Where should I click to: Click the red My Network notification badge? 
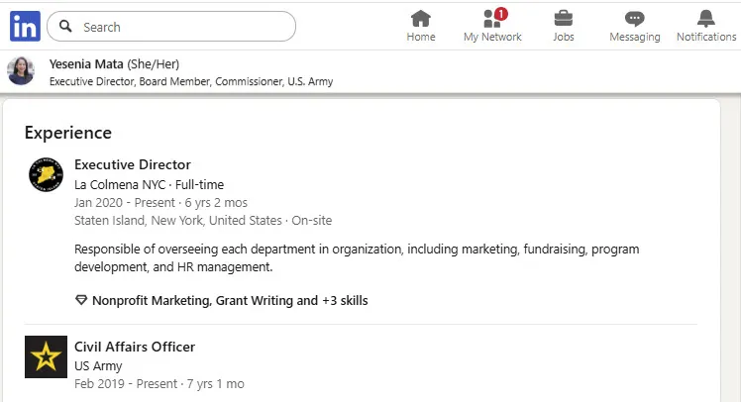(501, 14)
